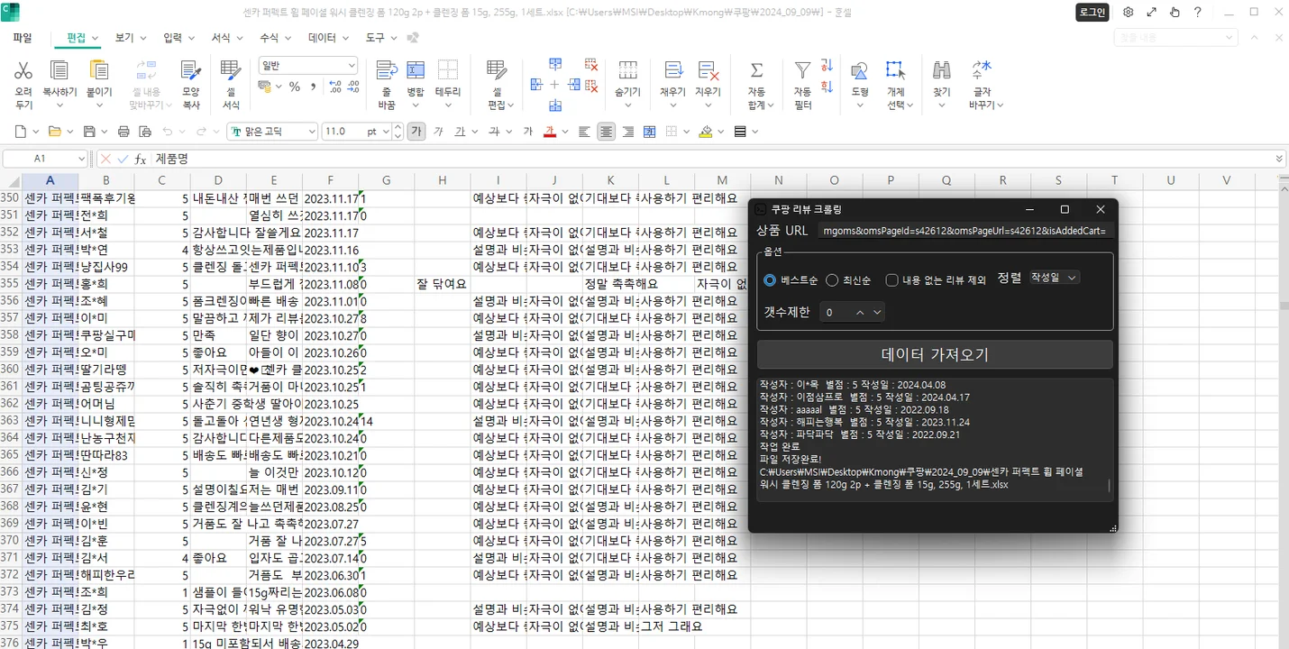Click column header F
This screenshot has height=649, width=1289.
330,180
